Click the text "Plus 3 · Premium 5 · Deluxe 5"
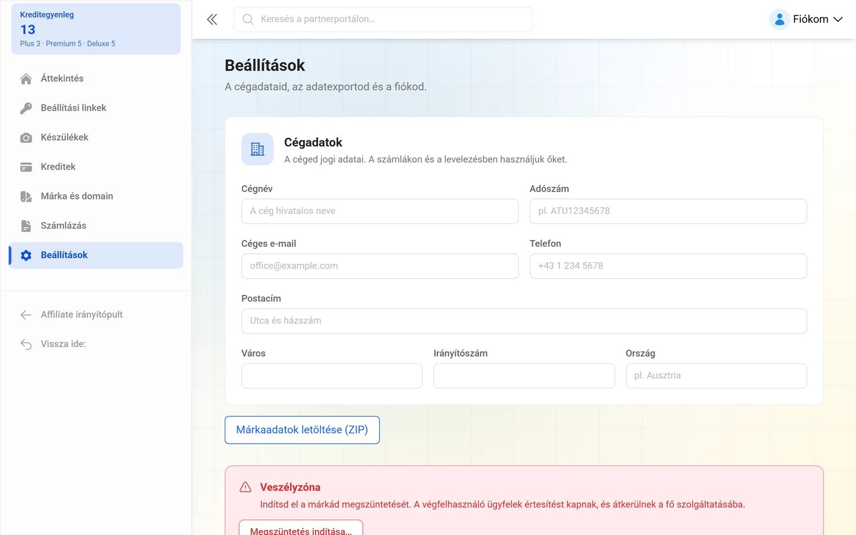Image resolution: width=856 pixels, height=535 pixels. (x=68, y=44)
